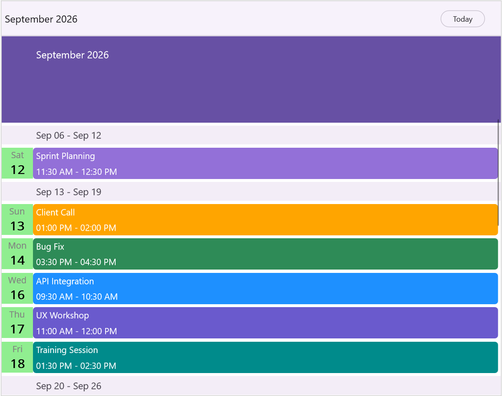Click the Thu 17 date cell
The width and height of the screenshot is (502, 396).
[17, 323]
